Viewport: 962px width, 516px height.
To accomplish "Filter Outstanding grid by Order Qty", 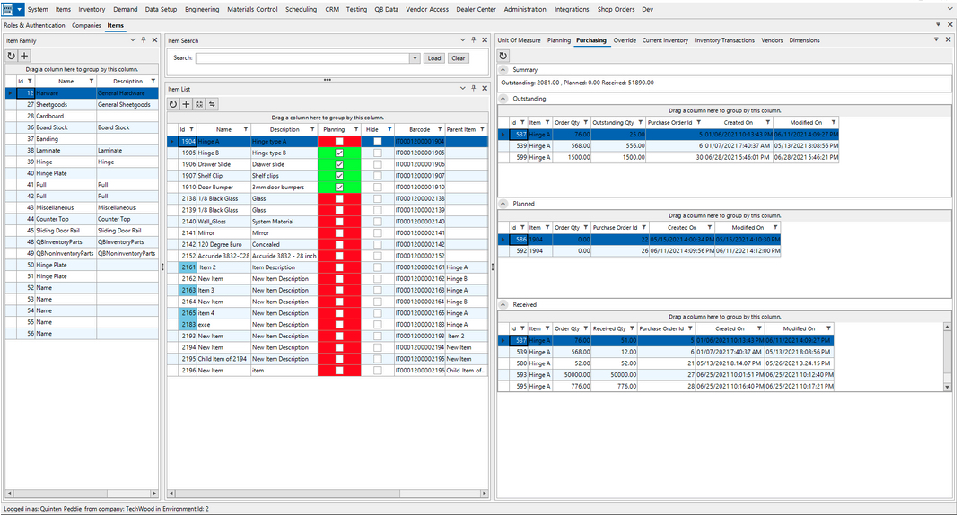I will tap(586, 122).
